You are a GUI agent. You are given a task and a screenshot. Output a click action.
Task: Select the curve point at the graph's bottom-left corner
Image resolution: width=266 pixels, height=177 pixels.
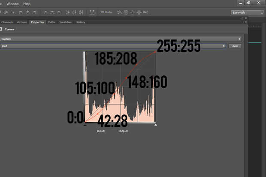[x=85, y=122]
